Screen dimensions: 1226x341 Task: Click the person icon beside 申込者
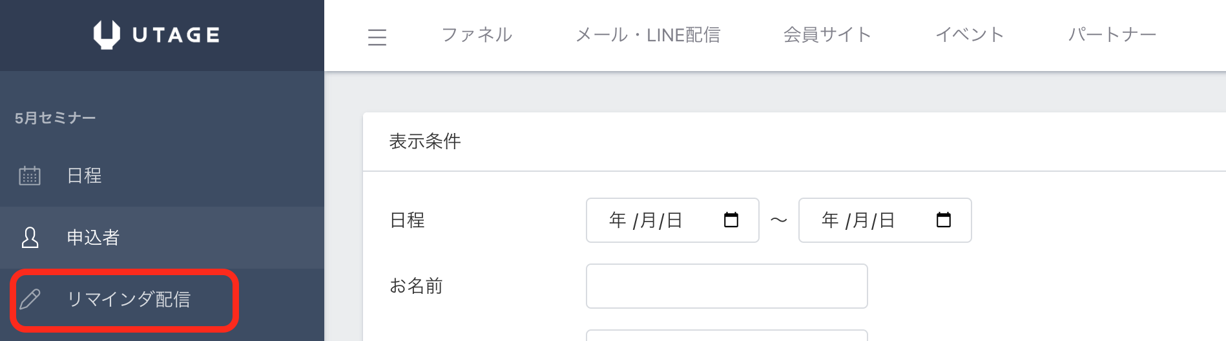(30, 238)
